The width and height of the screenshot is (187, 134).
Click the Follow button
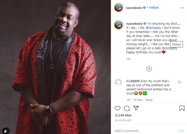pos(154,8)
